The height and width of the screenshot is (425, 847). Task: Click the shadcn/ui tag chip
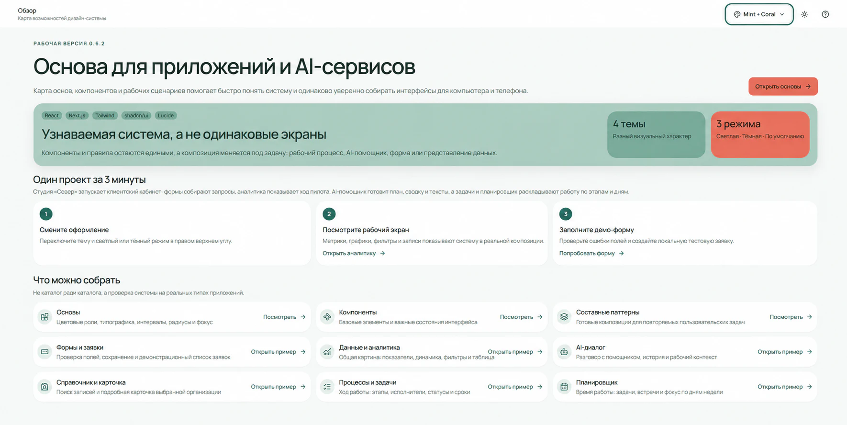point(136,115)
